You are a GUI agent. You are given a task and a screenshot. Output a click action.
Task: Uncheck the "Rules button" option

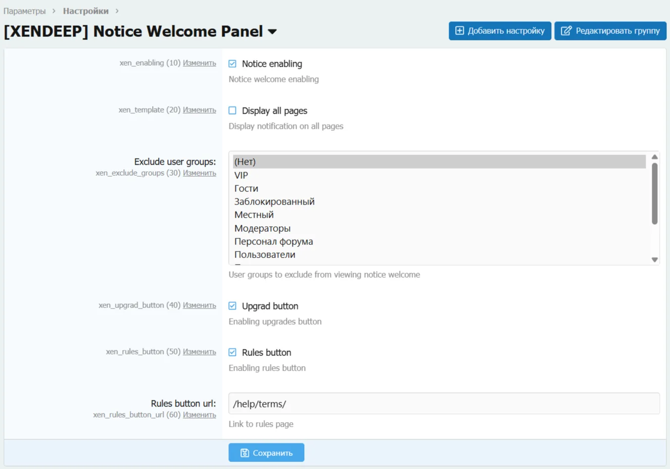tap(232, 352)
